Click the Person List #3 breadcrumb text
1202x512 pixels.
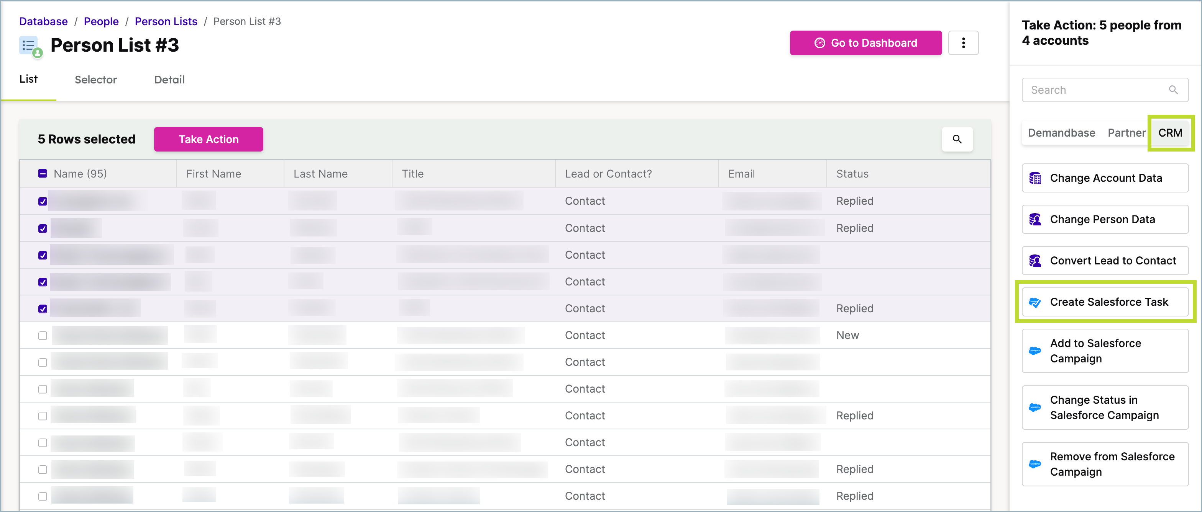[247, 21]
